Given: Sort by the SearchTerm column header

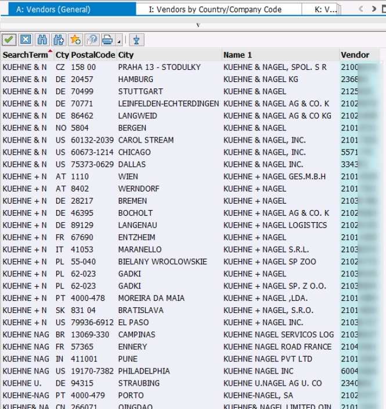Looking at the screenshot, I should pos(27,55).
